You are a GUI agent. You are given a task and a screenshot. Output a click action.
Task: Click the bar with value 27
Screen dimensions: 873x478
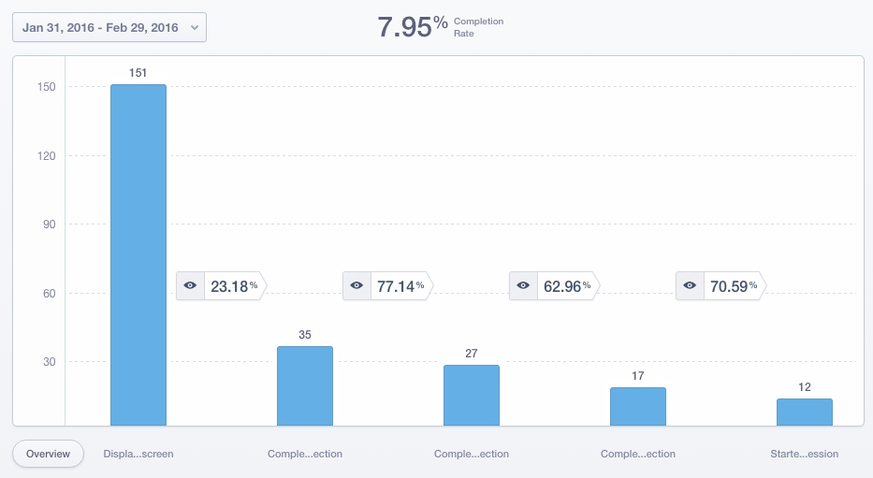[471, 395]
